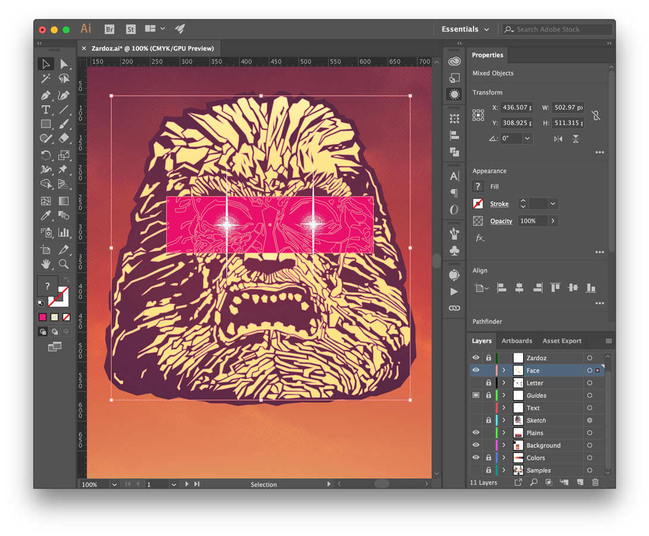
Task: Choose the Lasso tool
Action: (64, 78)
